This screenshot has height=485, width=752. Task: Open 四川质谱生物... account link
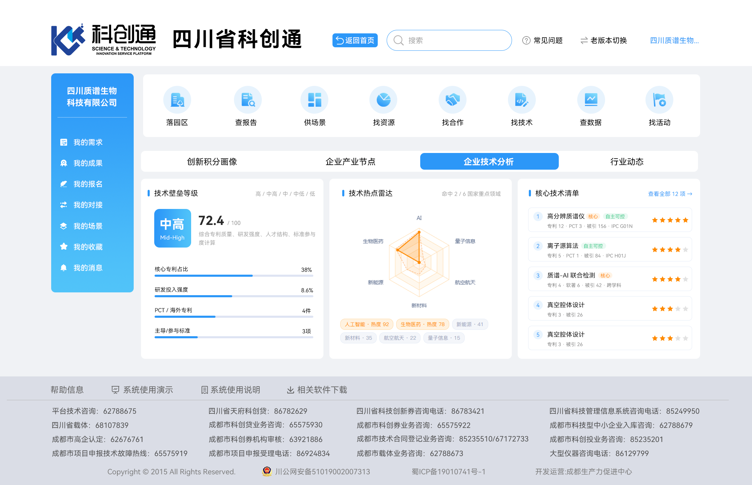click(674, 40)
